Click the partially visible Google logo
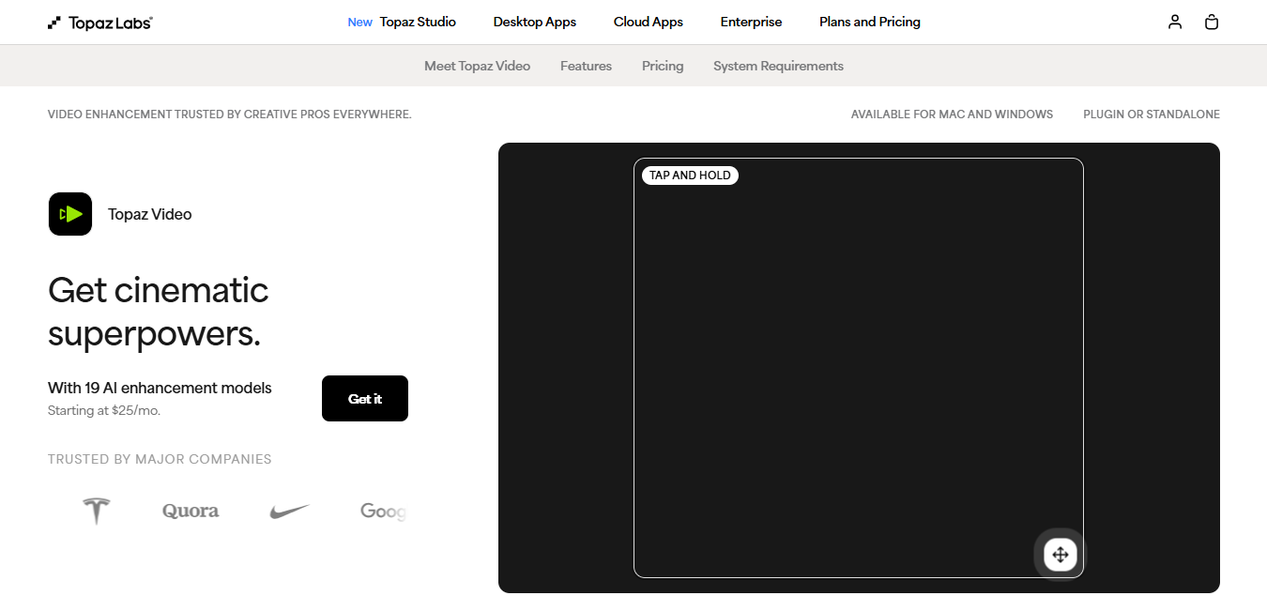 pos(383,512)
